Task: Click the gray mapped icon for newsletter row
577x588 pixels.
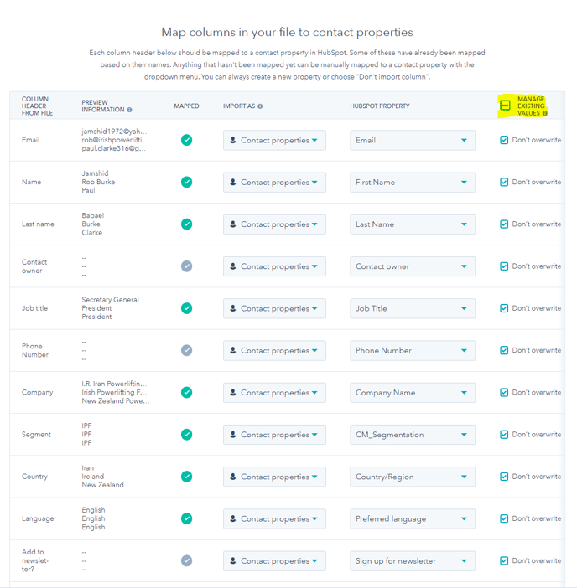Action: click(x=186, y=560)
